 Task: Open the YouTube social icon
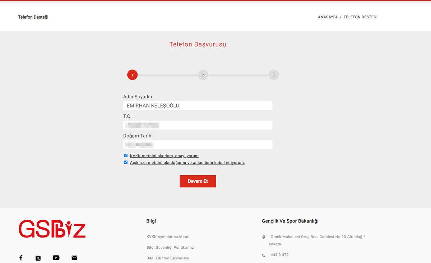point(56,258)
